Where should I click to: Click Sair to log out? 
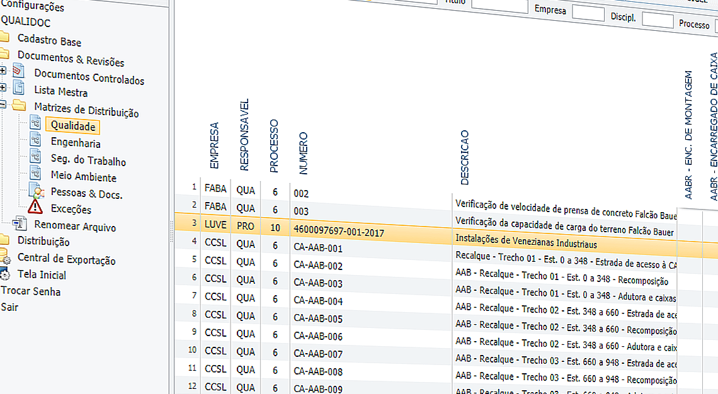pyautogui.click(x=9, y=307)
